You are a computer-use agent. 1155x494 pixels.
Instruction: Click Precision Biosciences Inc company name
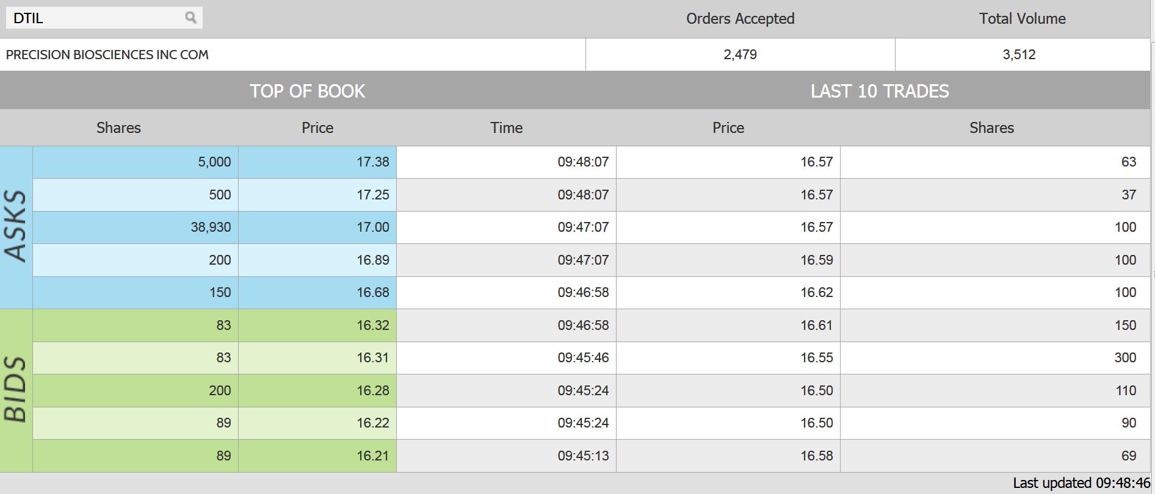(x=107, y=55)
